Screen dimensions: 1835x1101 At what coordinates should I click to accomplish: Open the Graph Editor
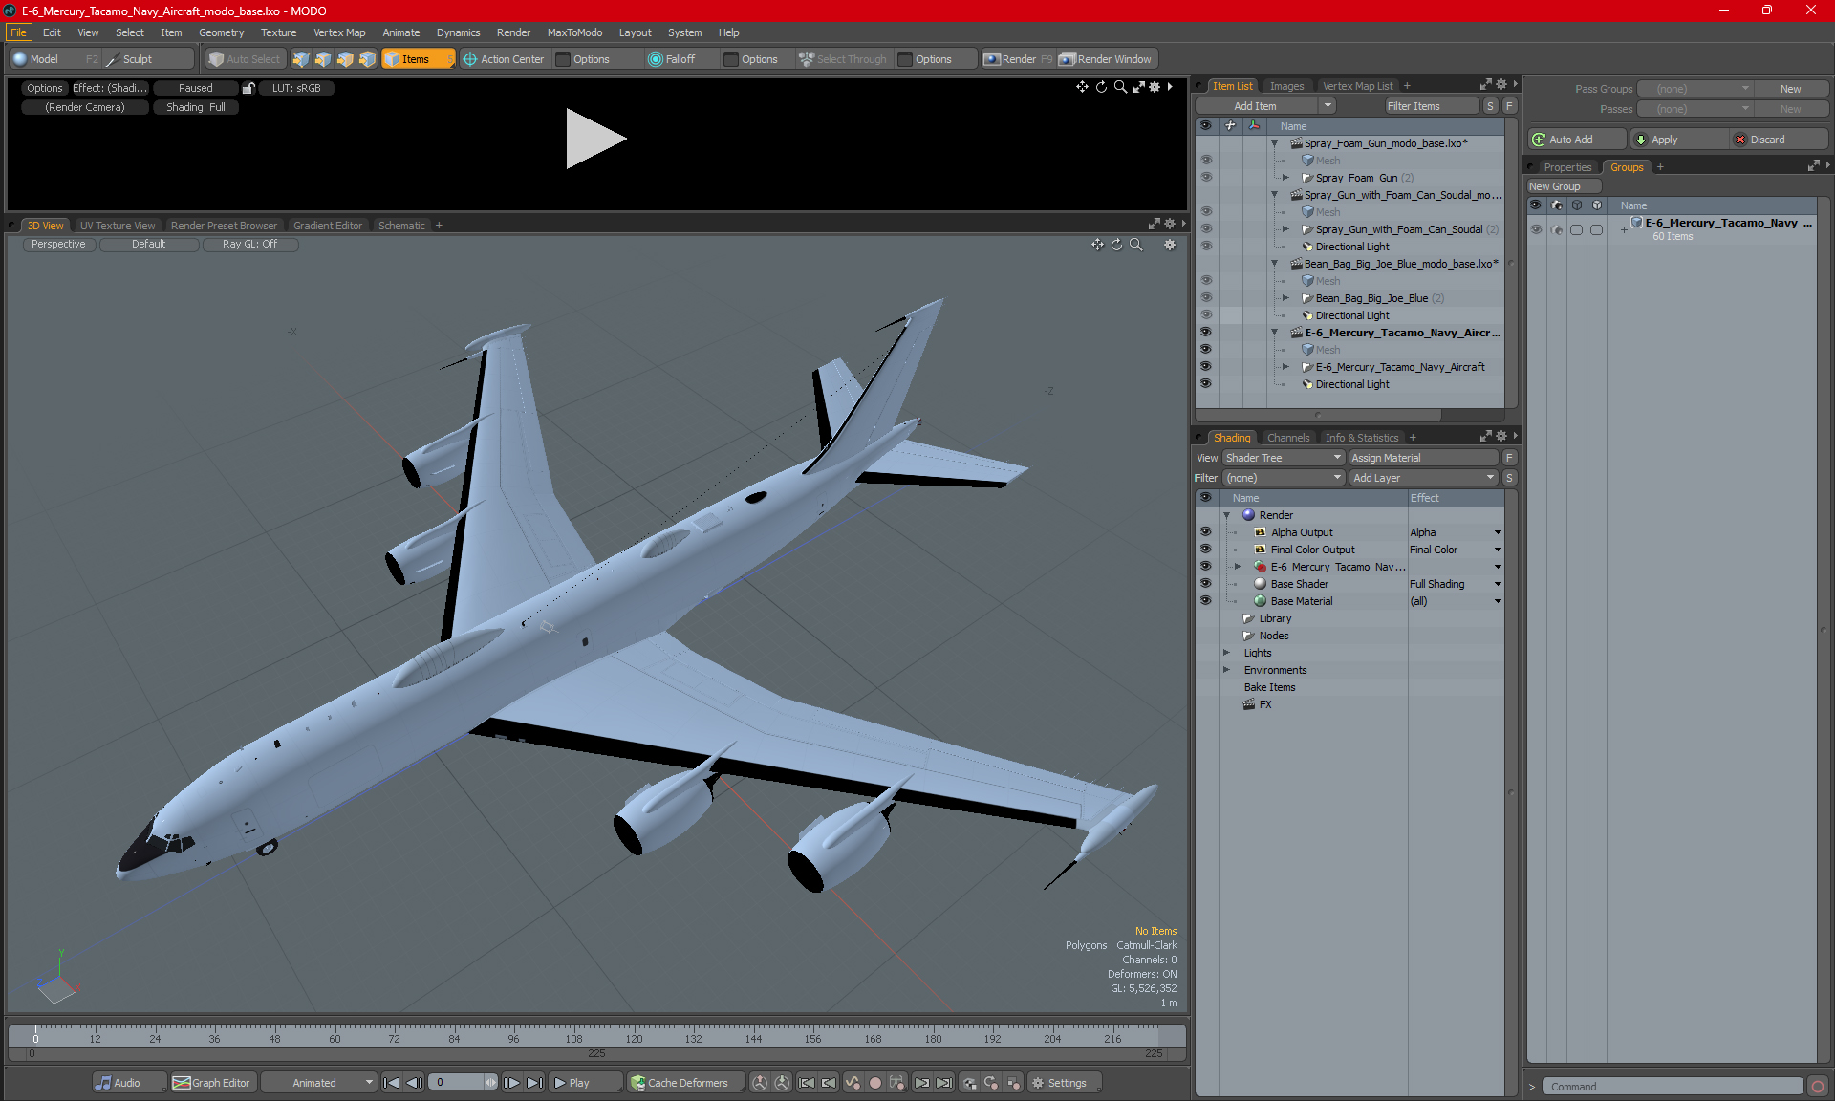[x=212, y=1083]
